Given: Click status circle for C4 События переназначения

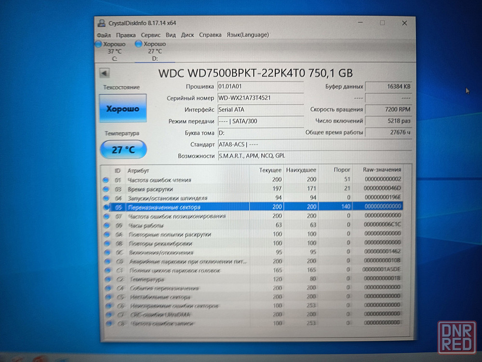Looking at the screenshot, I should pos(108,288).
